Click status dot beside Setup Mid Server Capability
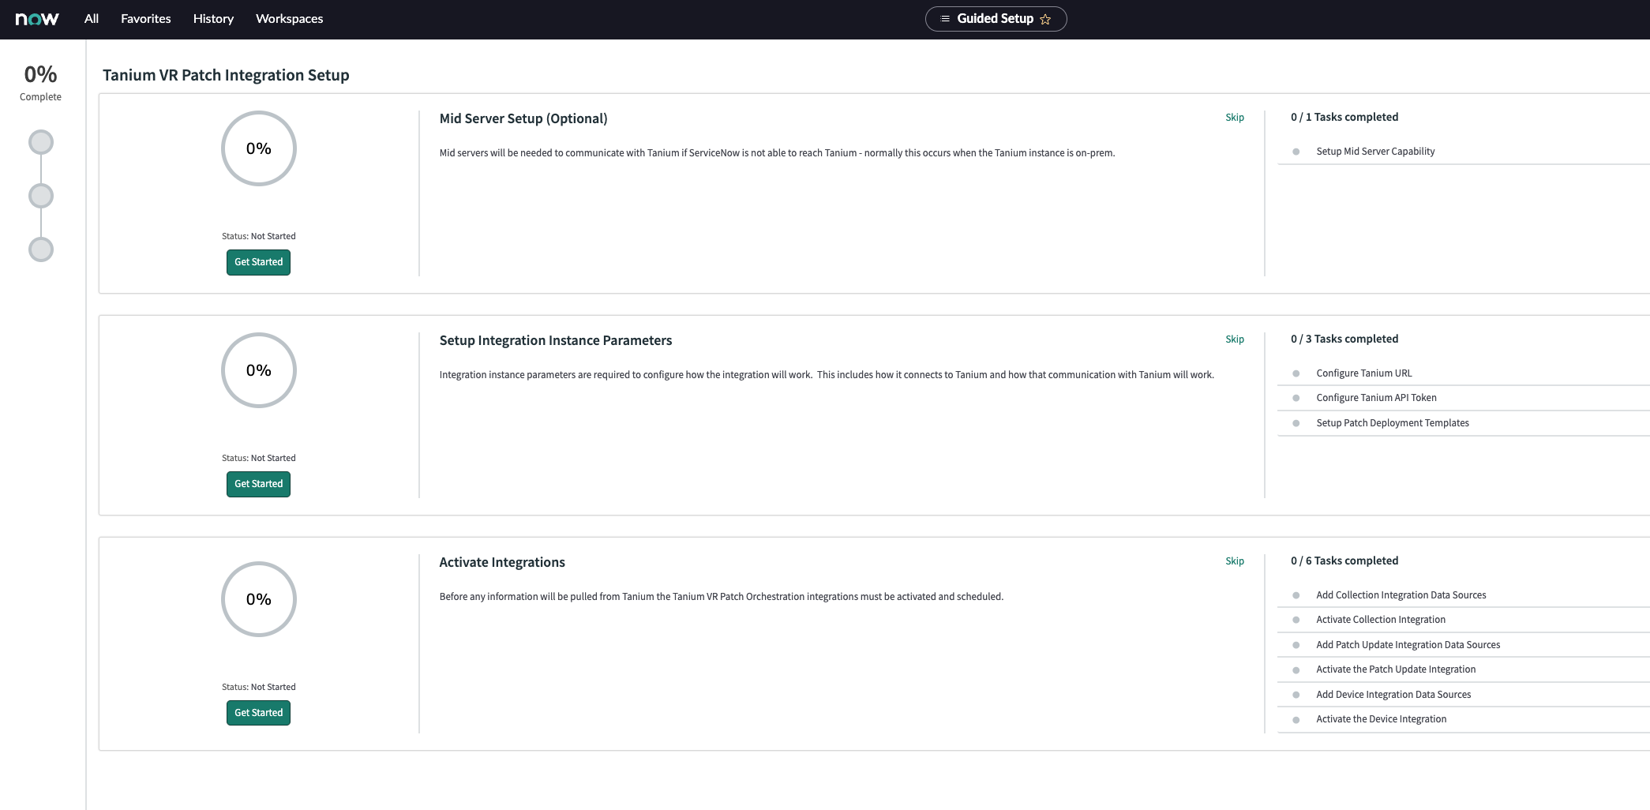 [x=1296, y=152]
